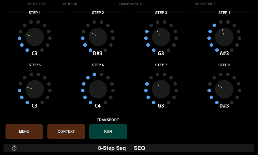Viewport: 258px width, 155px height.
Task: Select the MIDI 1 IN label
Action: [x=70, y=4]
